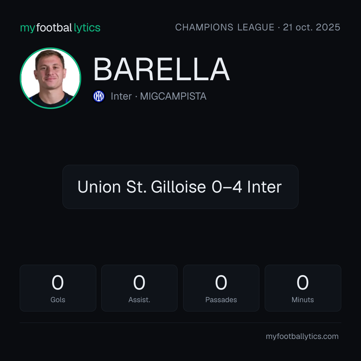Select the Passades stat card
Image resolution: width=361 pixels, height=361 pixels.
pyautogui.click(x=221, y=288)
